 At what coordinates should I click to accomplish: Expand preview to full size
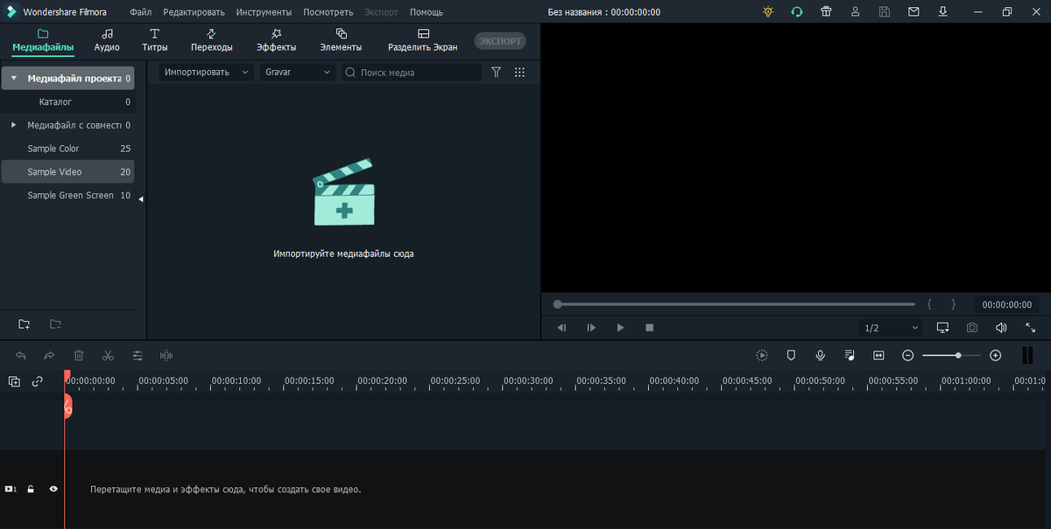[x=1031, y=328]
